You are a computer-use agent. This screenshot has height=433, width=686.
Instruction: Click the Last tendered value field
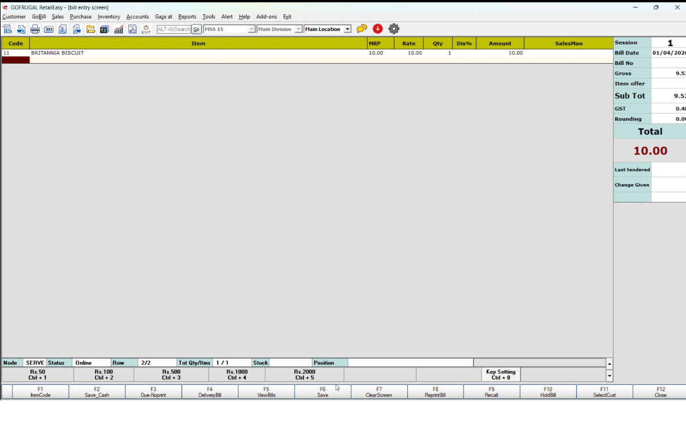669,170
